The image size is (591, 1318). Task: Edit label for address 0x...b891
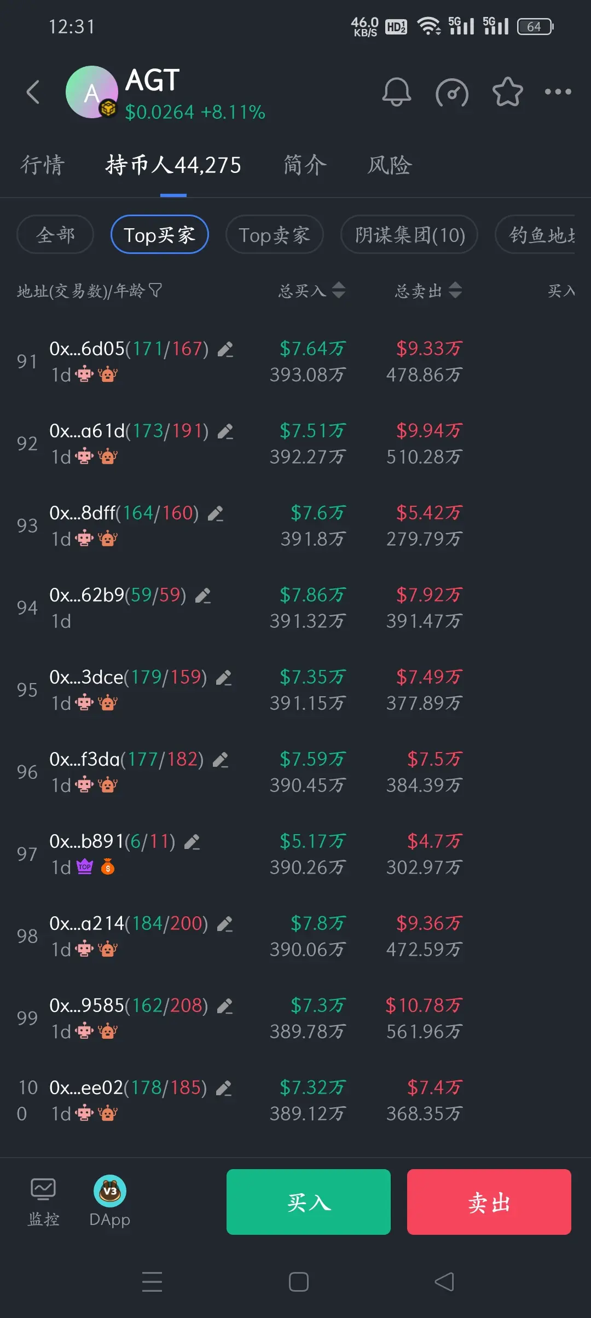pos(192,842)
